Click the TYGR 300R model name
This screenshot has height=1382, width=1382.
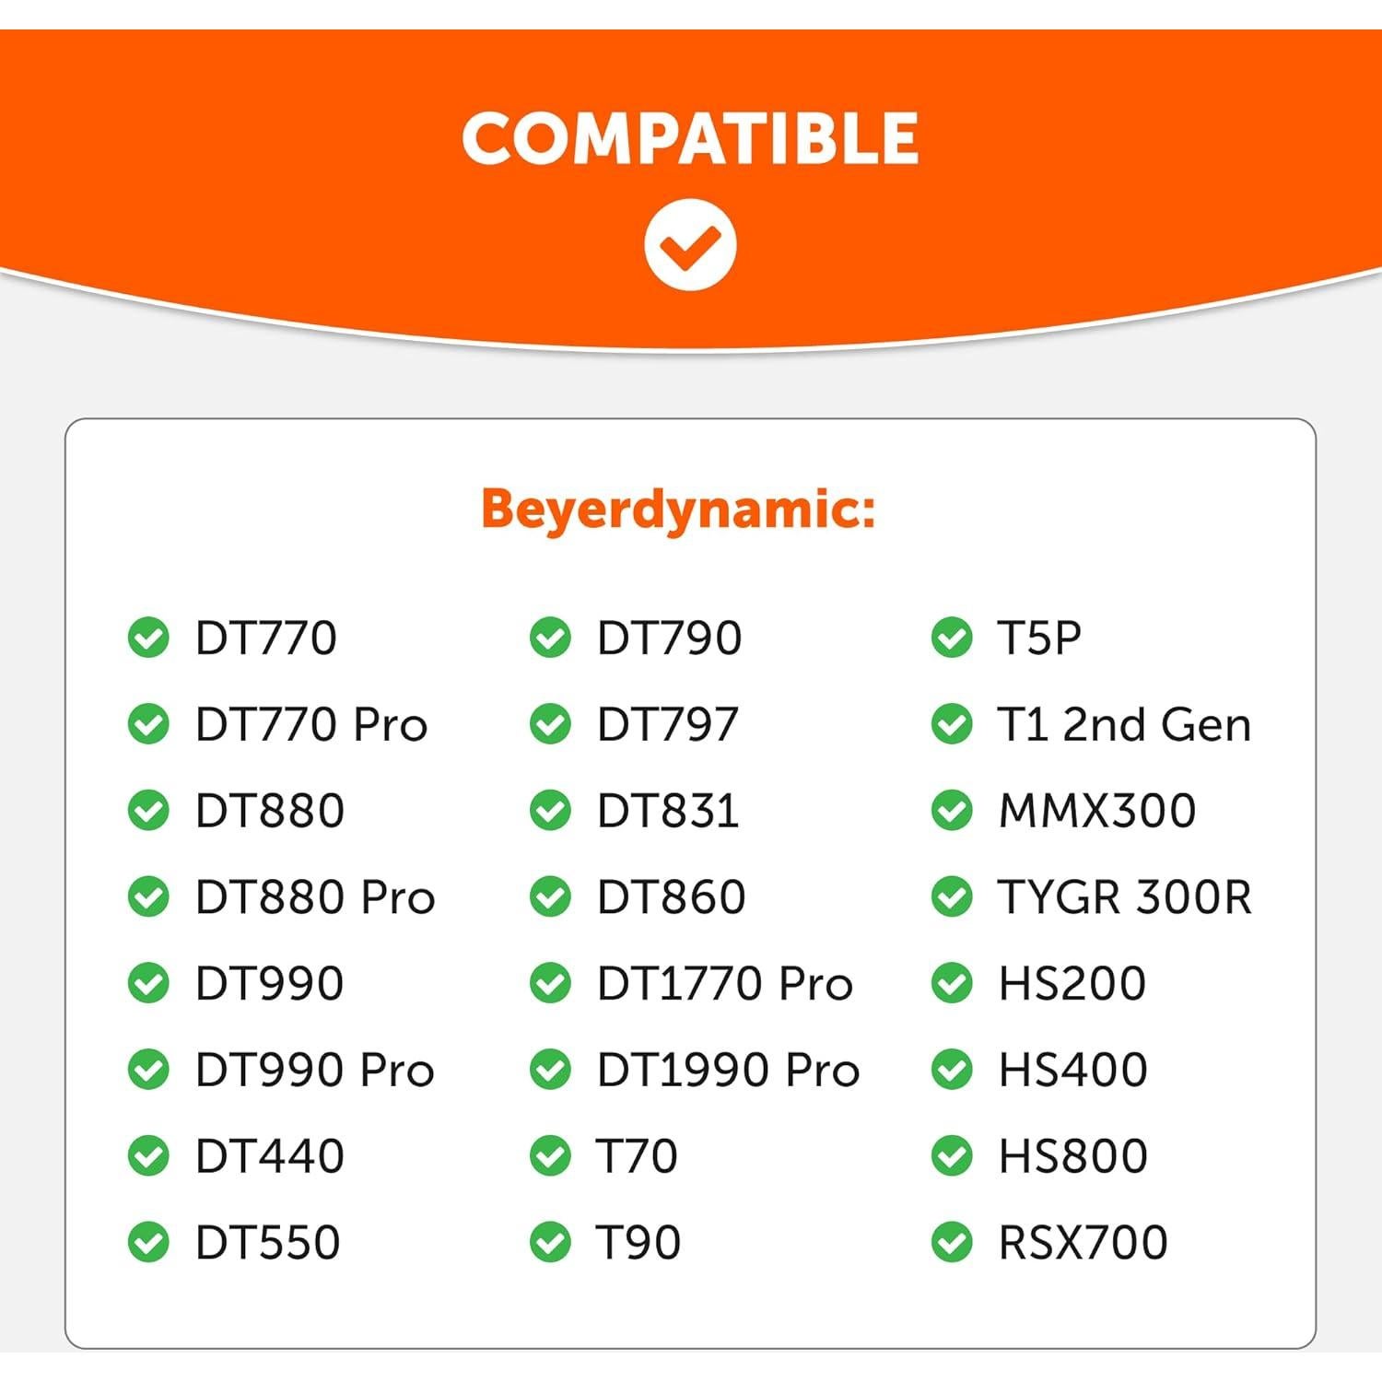1124,896
